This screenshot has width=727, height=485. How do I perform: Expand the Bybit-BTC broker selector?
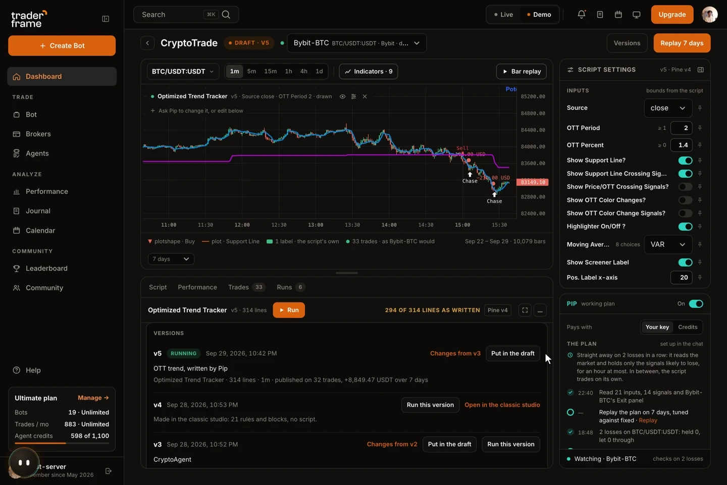coord(356,43)
